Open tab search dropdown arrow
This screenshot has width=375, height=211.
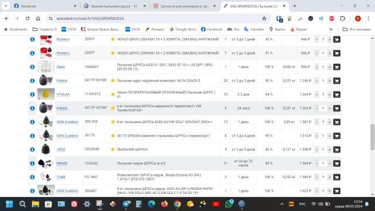click(6, 6)
